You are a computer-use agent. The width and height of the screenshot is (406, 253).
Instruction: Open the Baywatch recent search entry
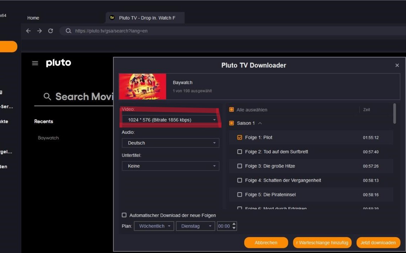(x=48, y=138)
